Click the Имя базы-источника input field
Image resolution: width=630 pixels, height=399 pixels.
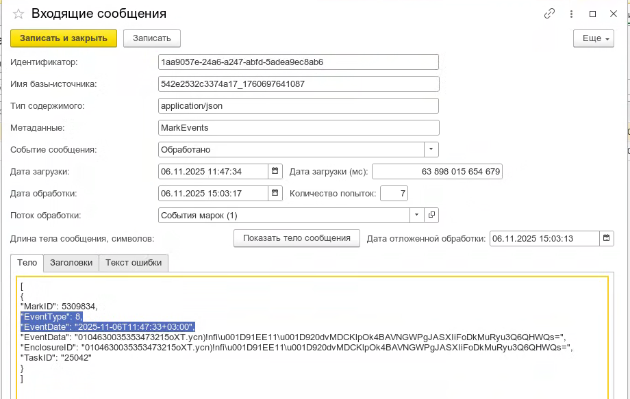pos(298,83)
